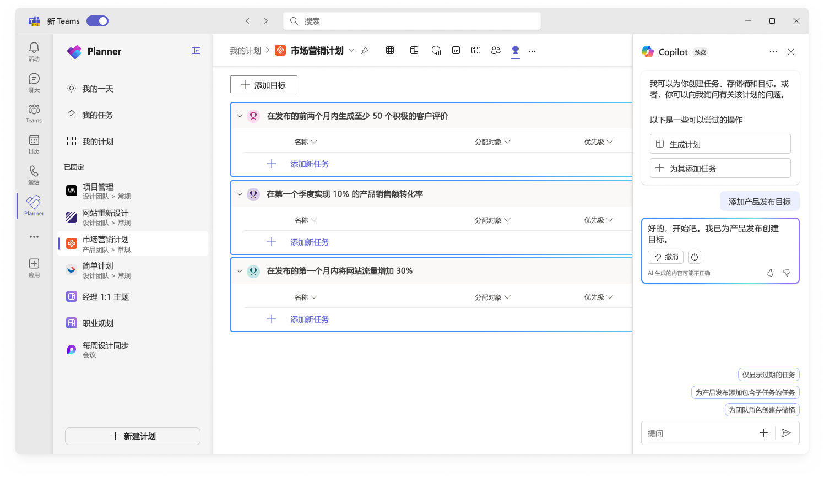Open more apps ellipsis in sidebar
This screenshot has height=477, width=824.
pyautogui.click(x=34, y=237)
